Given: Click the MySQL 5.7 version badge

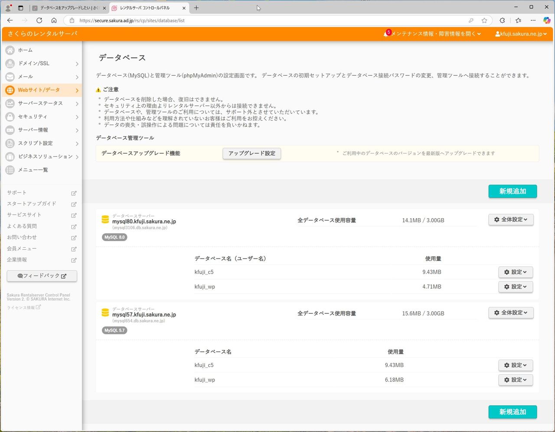Looking at the screenshot, I should coord(114,330).
